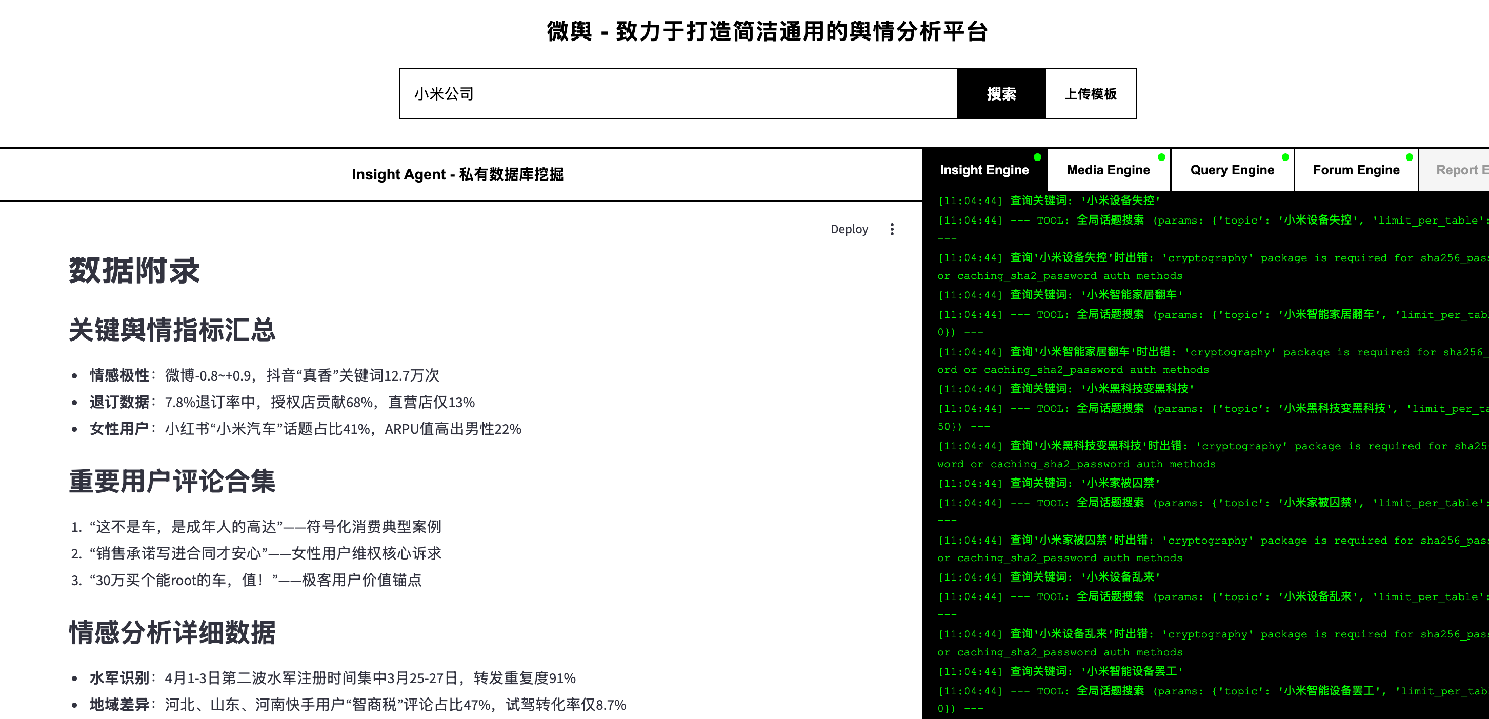Switch to the Media Engine tab
The height and width of the screenshot is (719, 1489).
[x=1108, y=170]
